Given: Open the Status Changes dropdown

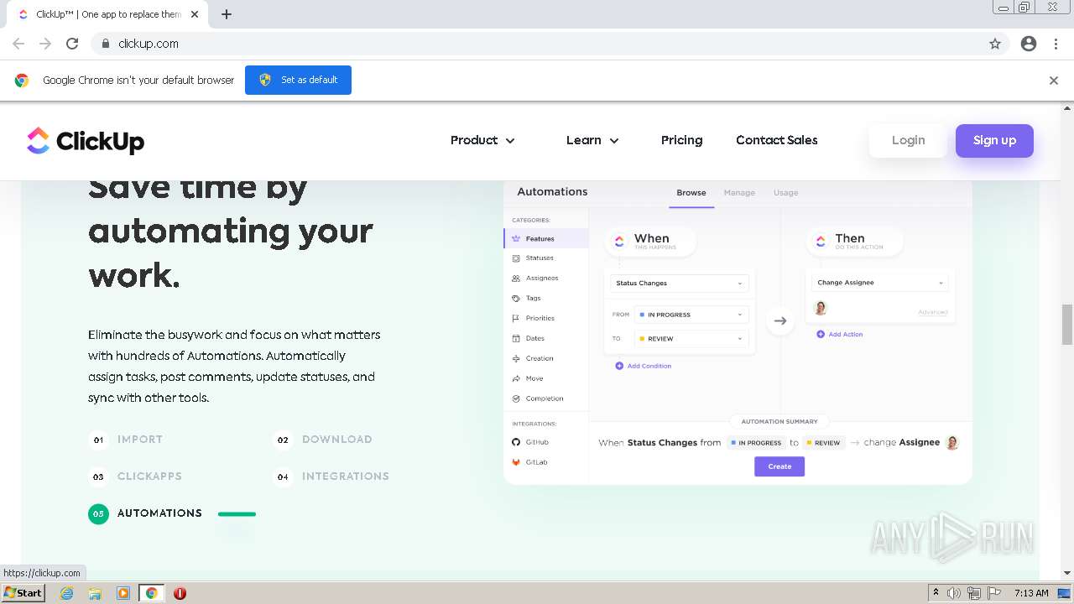Looking at the screenshot, I should click(680, 284).
